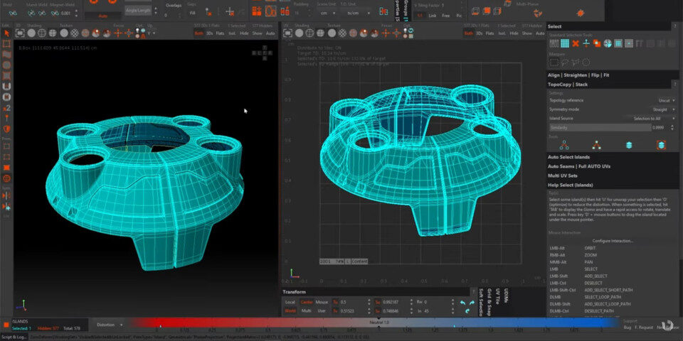This screenshot has width=683, height=341.
Task: Click Isol. button in UV viewport toolbar
Action: [502, 33]
